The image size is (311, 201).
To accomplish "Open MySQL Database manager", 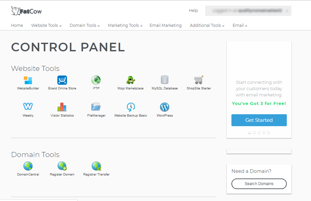I will (164, 80).
